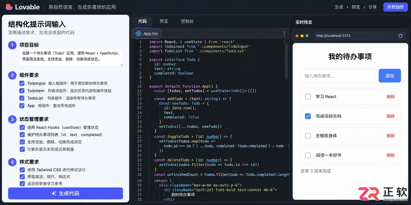Delete the 阅读一本好书 todo
This screenshot has height=205, width=411.
coord(390,155)
